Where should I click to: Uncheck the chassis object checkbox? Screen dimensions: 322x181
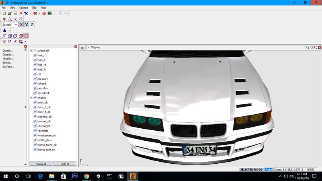[x=35, y=98]
